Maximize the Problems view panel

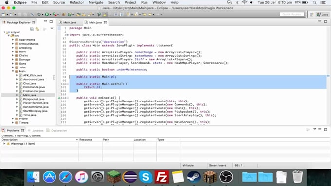tap(326, 129)
